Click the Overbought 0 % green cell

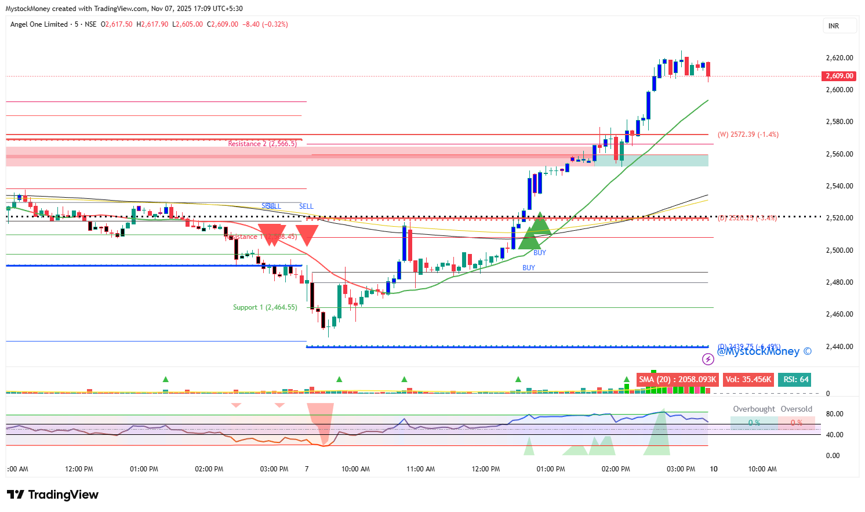click(x=754, y=423)
